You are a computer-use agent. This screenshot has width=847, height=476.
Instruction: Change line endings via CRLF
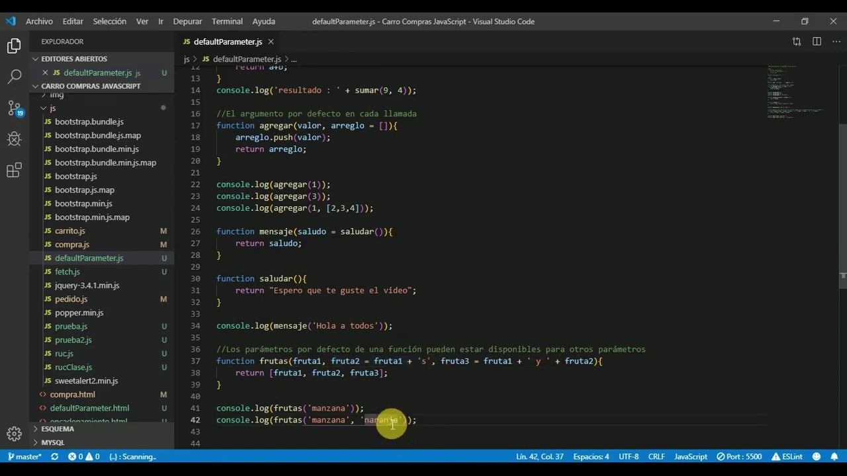656,457
